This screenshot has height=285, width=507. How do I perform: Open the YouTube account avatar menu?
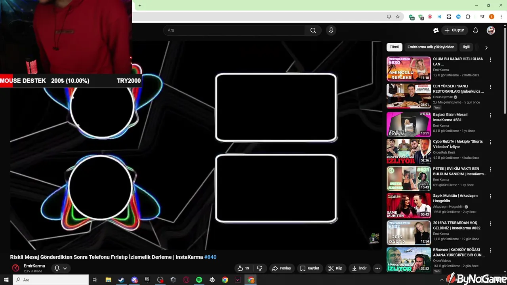coord(491,30)
